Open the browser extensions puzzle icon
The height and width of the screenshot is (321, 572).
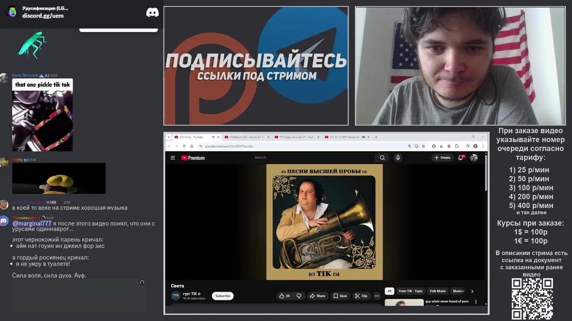pyautogui.click(x=457, y=146)
